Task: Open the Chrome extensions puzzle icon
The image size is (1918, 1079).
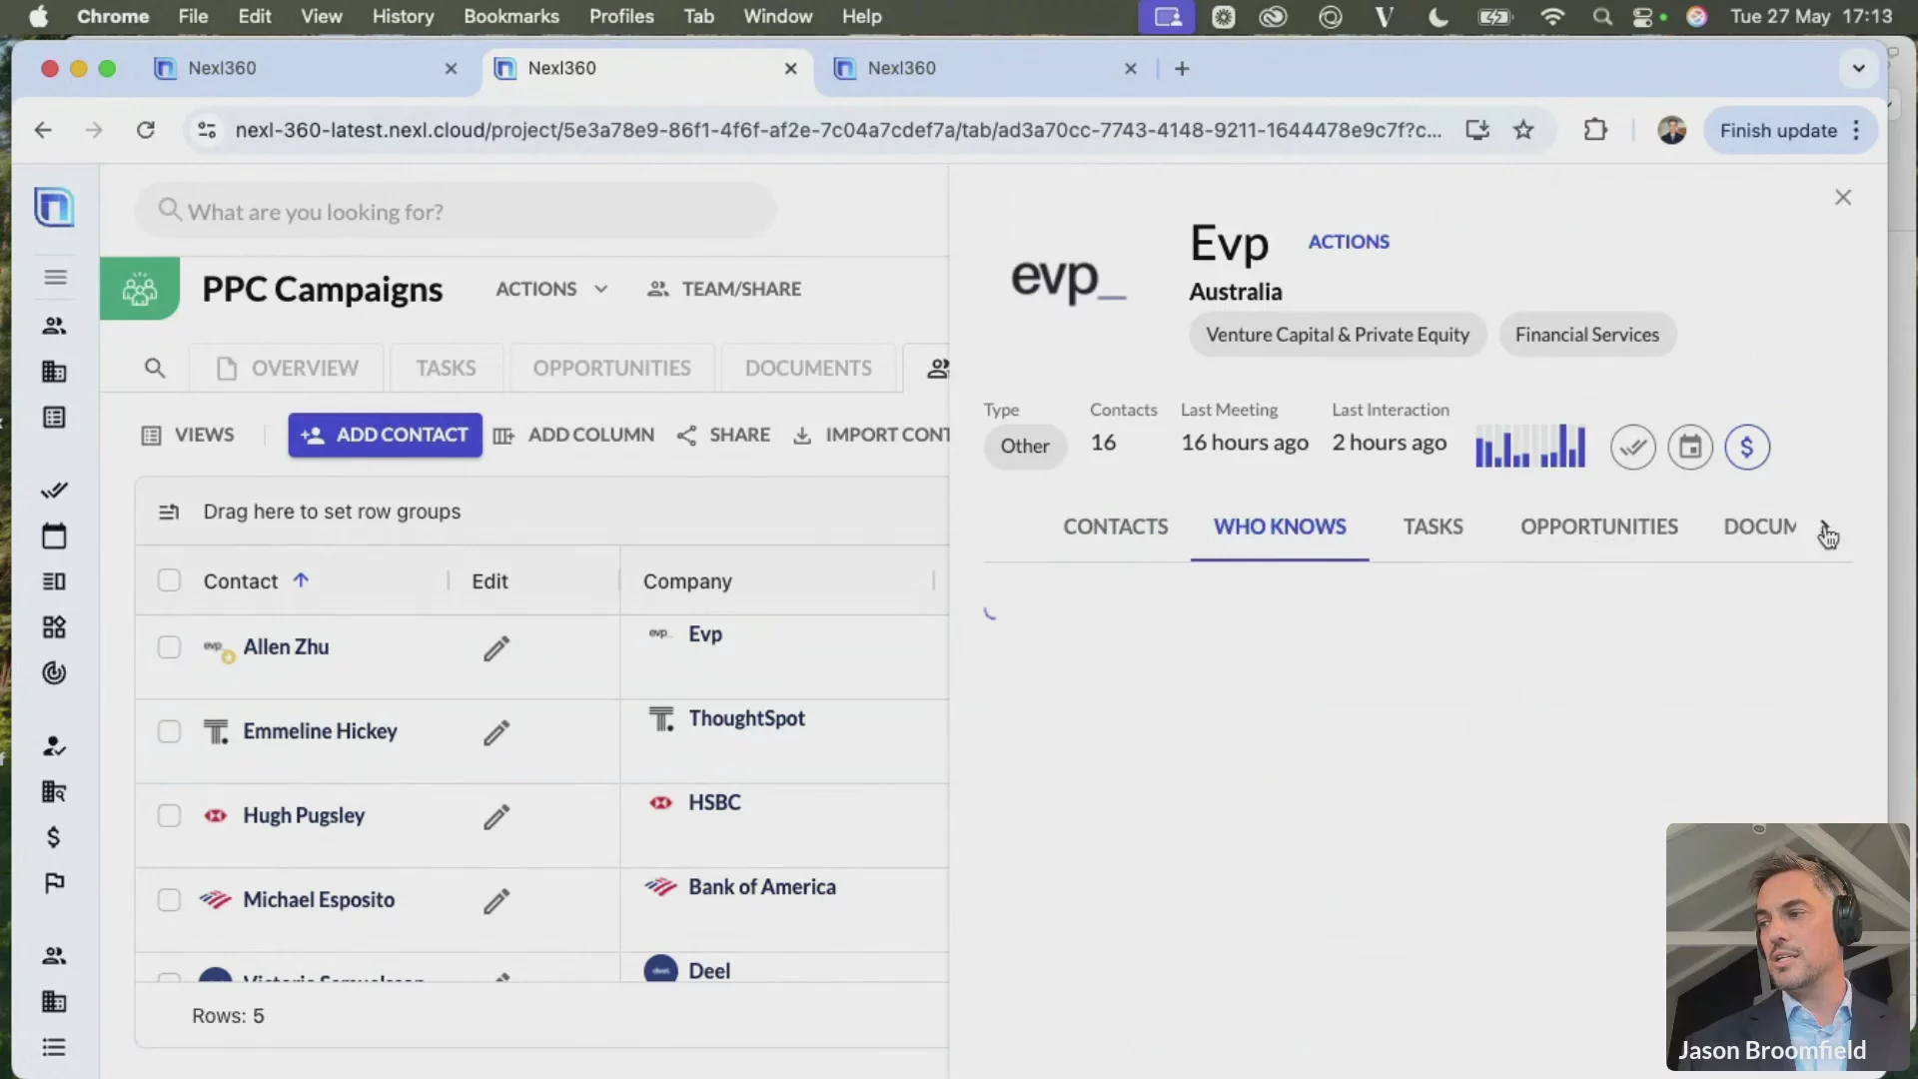Action: point(1595,130)
